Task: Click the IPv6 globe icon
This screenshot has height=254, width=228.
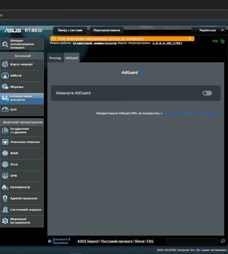Action: click(x=5, y=164)
